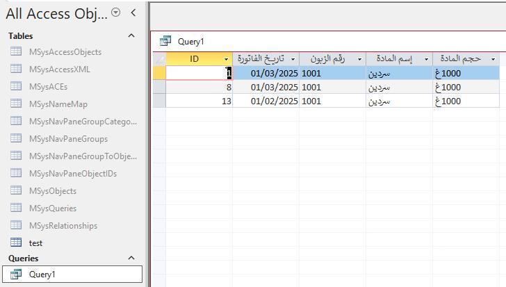Click the MSysObjects table icon

click(16, 190)
